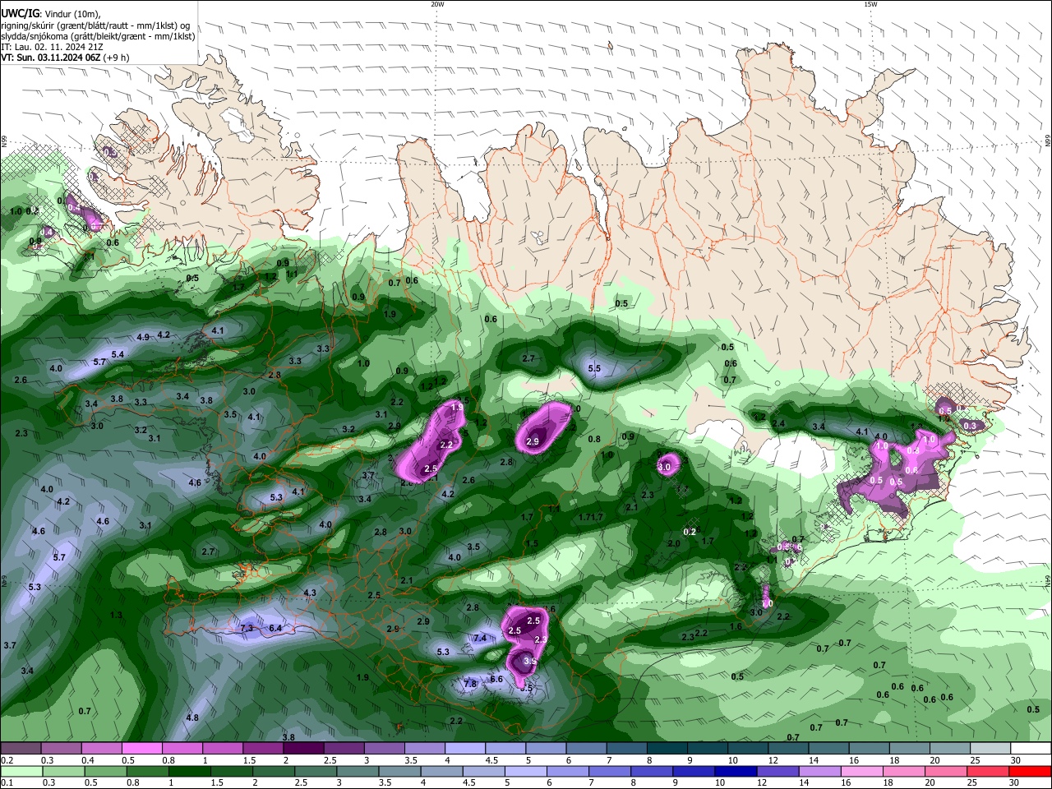This screenshot has width=1052, height=789.
Task: Click the 4.9 precipitation value on map
Action: tap(143, 337)
